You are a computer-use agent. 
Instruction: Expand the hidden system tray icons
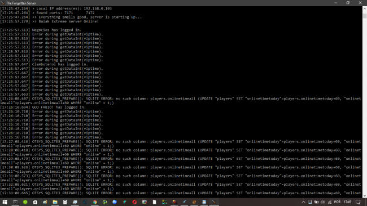[x=304, y=202]
